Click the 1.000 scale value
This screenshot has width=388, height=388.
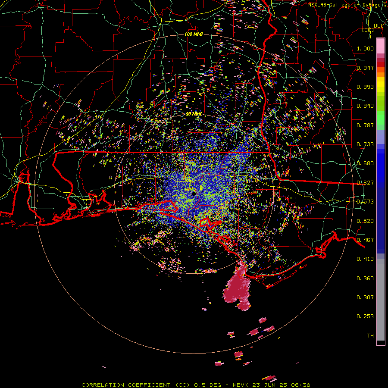(x=365, y=48)
